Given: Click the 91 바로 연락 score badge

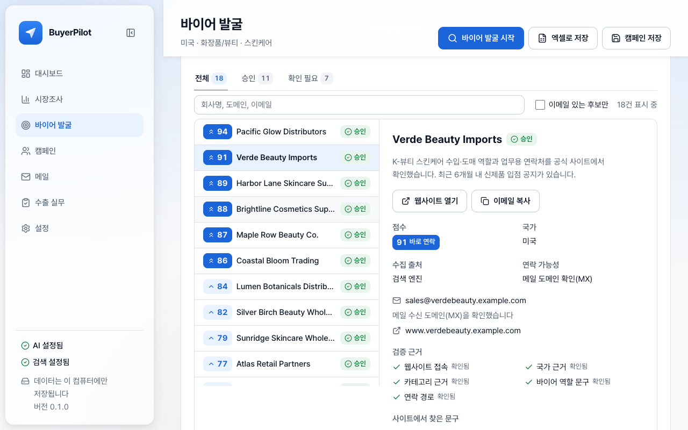Looking at the screenshot, I should pyautogui.click(x=416, y=242).
